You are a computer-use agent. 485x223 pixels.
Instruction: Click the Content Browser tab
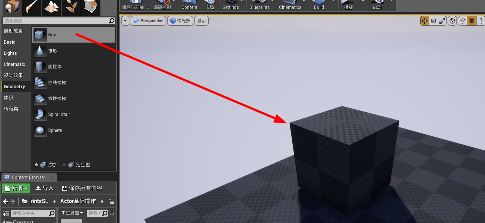[x=29, y=177]
